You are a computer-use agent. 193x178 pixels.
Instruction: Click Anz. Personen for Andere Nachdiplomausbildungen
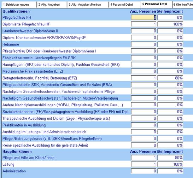click(x=144, y=105)
